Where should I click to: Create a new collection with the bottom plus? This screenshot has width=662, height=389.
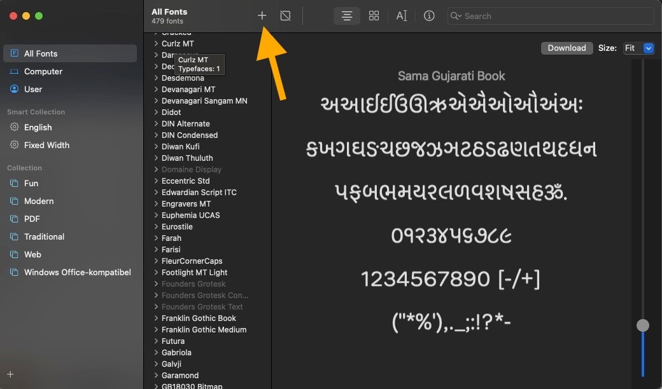(10, 374)
